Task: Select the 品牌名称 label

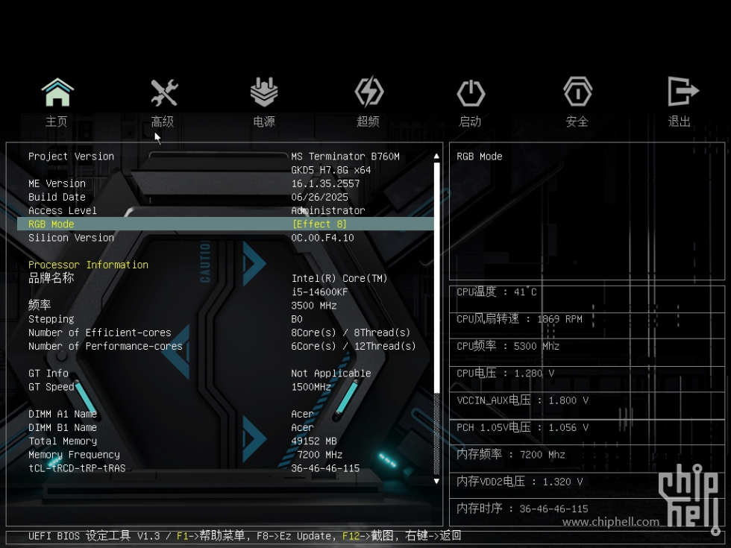Action: click(51, 278)
